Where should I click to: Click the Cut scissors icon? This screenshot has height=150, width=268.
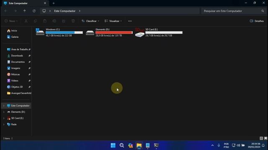pyautogui.click(x=26, y=21)
